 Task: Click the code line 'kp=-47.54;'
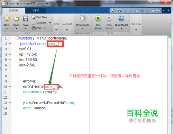[28, 54]
